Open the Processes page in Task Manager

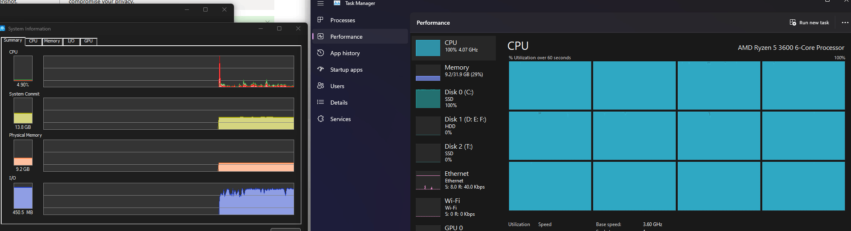tap(360, 20)
